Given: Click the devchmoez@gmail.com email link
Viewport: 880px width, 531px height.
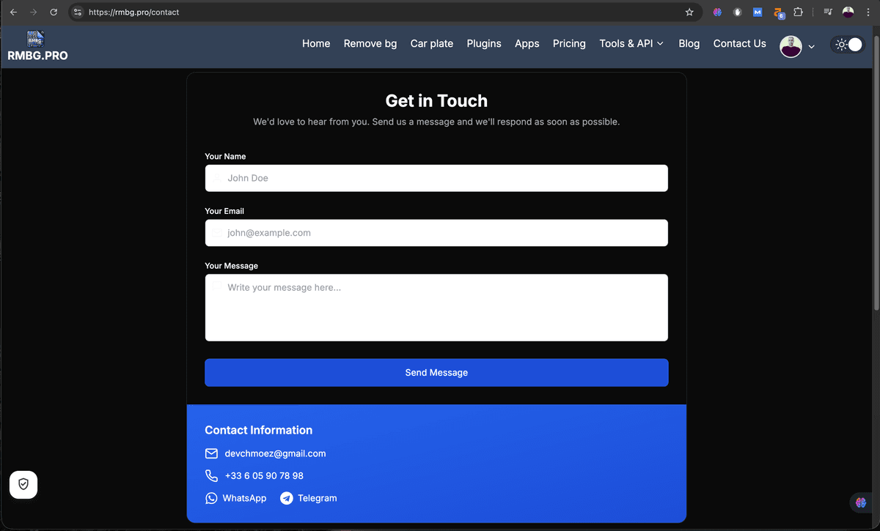Looking at the screenshot, I should 275,453.
